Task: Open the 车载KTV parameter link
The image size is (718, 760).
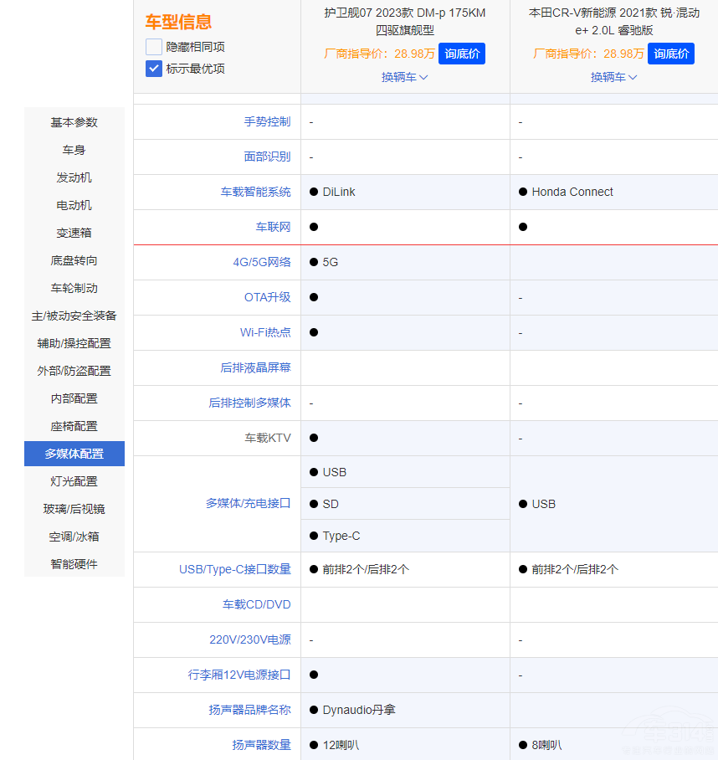Action: [268, 438]
